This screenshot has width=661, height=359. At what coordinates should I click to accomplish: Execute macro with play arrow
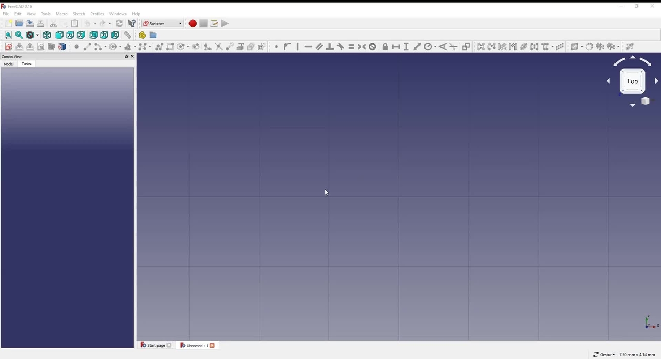(x=225, y=23)
